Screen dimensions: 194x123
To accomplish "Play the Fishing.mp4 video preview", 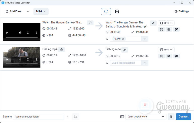I will (x=7, y=59).
